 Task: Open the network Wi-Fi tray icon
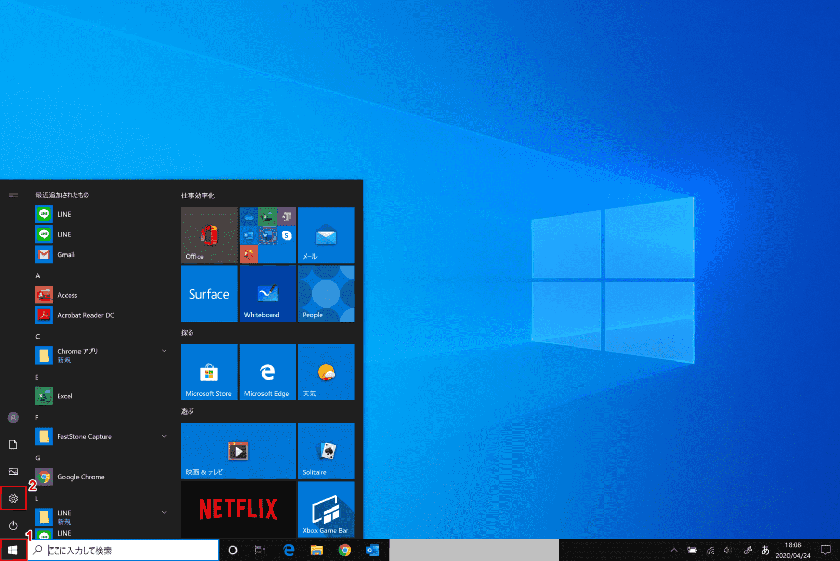coord(710,550)
